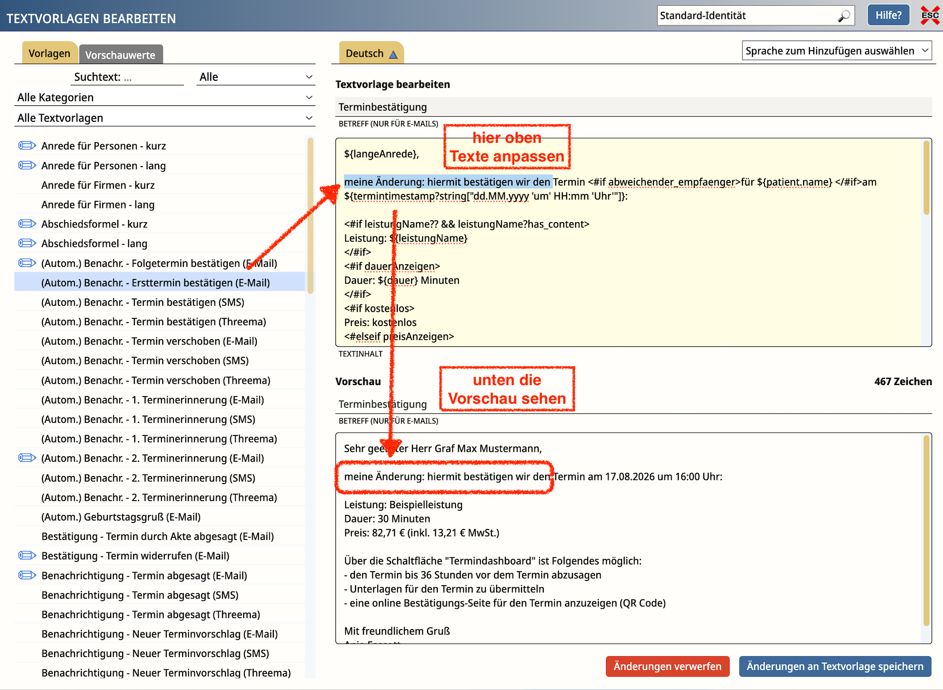The image size is (943, 690).
Task: Open the Hilfe? button
Action: (x=888, y=16)
